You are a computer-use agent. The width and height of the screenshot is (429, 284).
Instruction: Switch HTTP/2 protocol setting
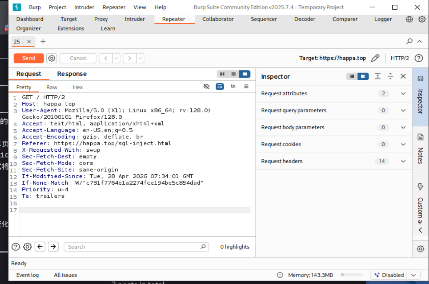(400, 58)
